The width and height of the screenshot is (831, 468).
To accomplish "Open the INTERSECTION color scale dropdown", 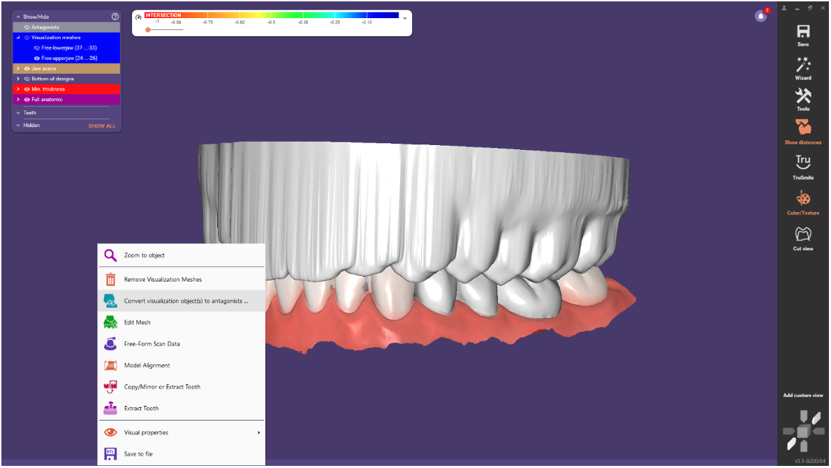I will [404, 17].
